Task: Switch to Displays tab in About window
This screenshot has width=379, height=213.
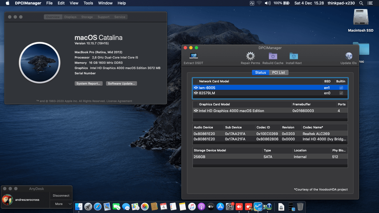Action: [x=70, y=17]
